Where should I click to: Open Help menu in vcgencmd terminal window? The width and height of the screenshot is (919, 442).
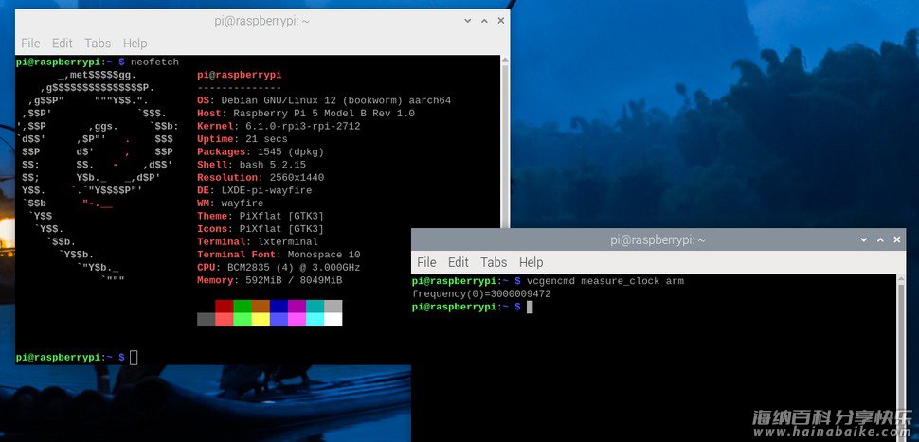(531, 262)
